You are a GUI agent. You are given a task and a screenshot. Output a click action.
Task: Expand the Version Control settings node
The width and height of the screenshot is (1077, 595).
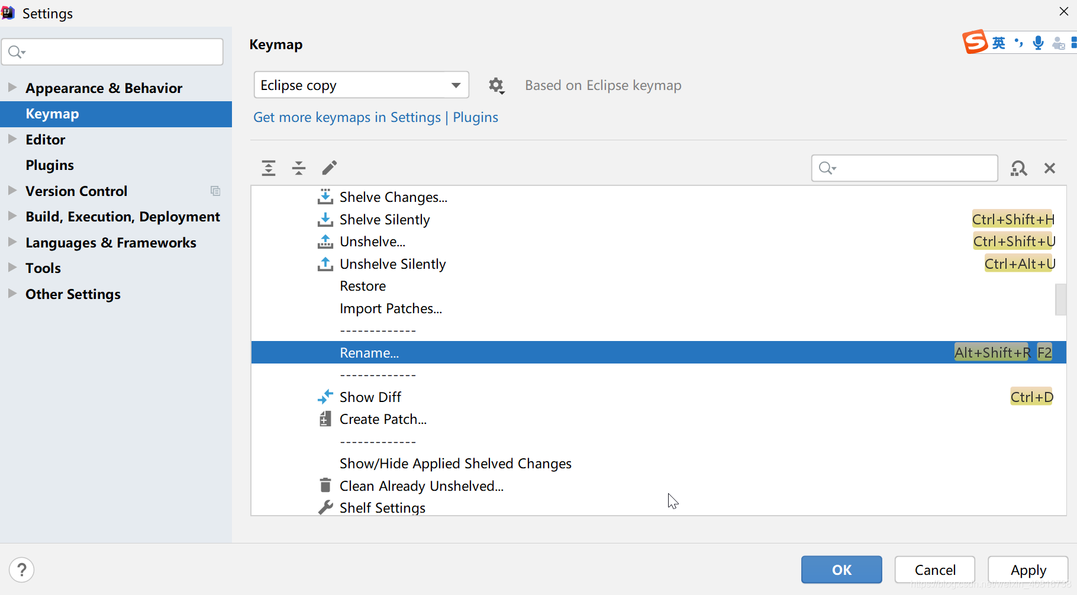tap(12, 191)
